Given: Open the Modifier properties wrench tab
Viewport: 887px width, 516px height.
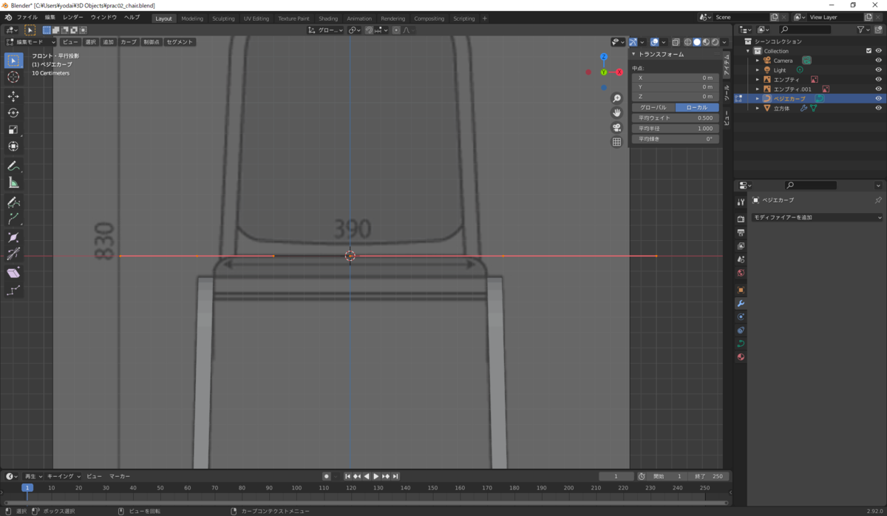Looking at the screenshot, I should pyautogui.click(x=741, y=303).
